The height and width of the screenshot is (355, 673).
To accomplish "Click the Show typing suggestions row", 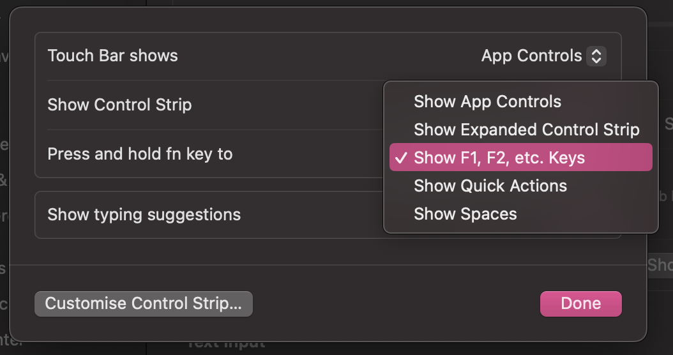I will tap(144, 215).
